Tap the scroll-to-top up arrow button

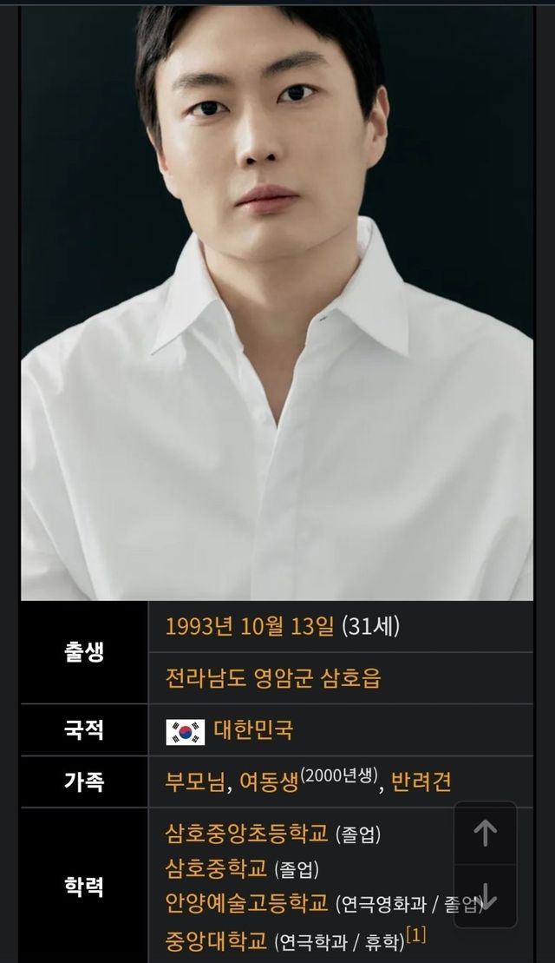click(x=485, y=834)
